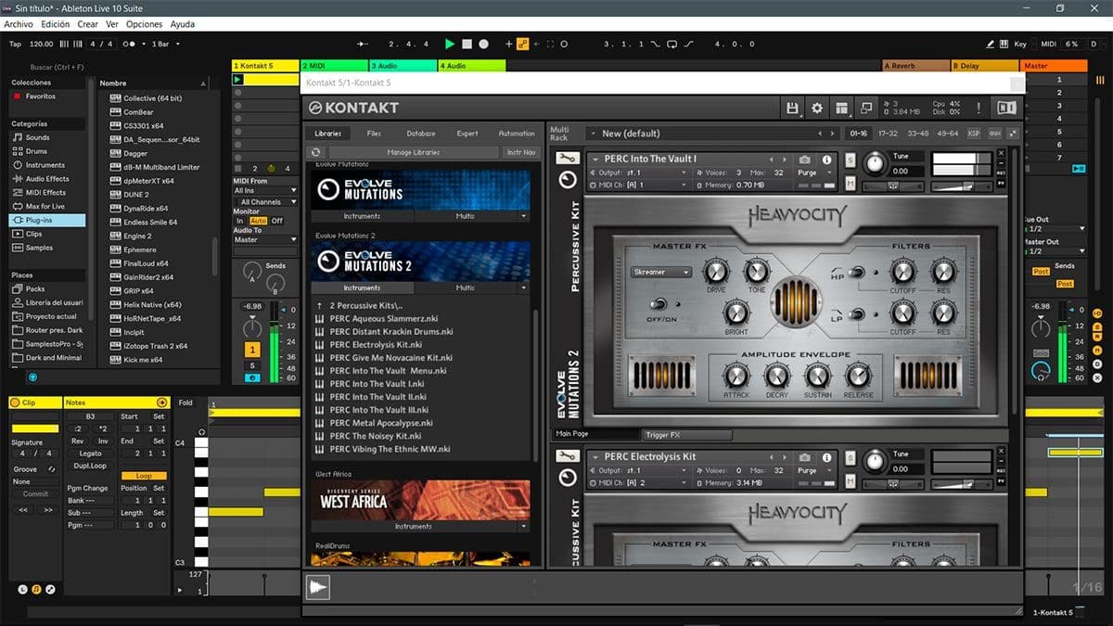Click the info icon on Into The Vault I

[x=826, y=160]
